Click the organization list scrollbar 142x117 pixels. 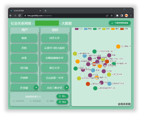pyautogui.click(x=69, y=41)
